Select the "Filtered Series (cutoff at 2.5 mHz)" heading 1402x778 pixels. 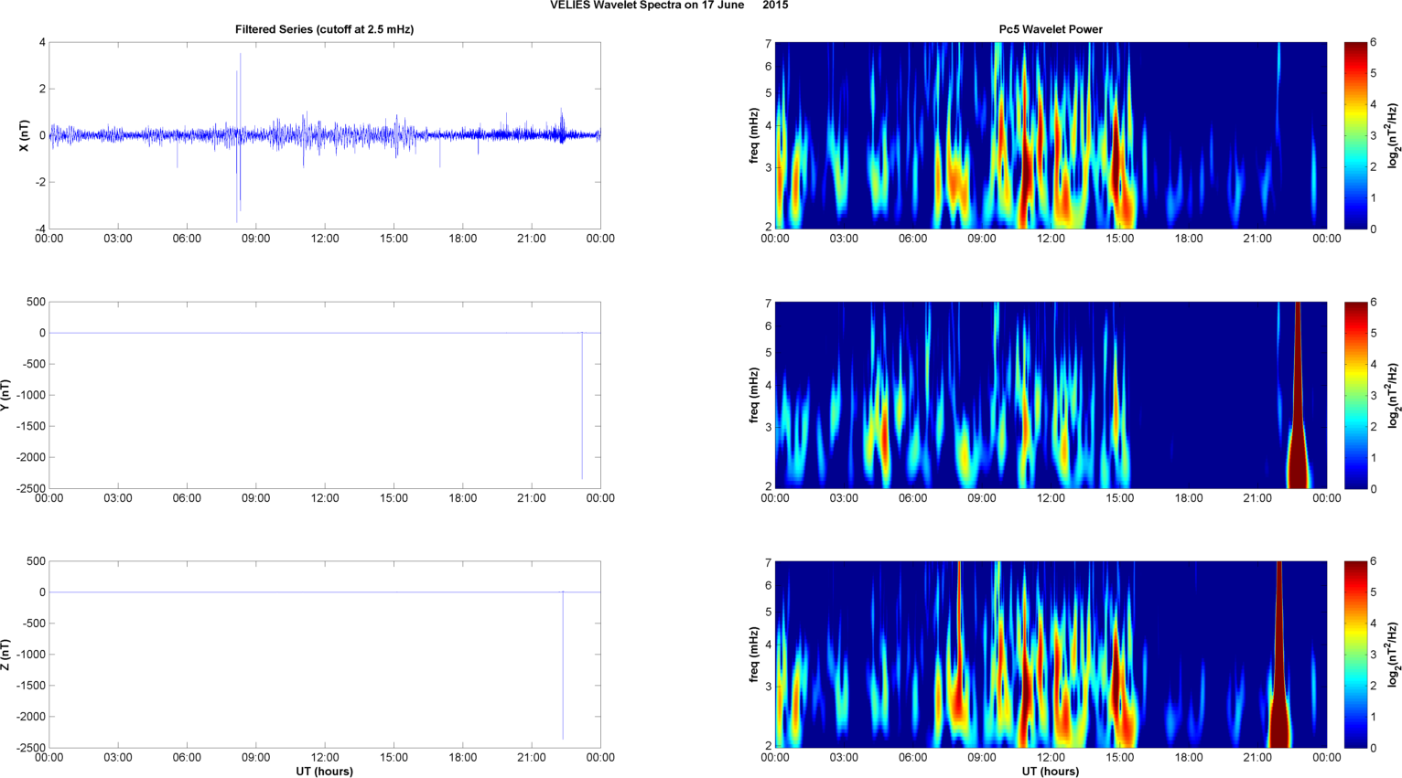click(325, 29)
